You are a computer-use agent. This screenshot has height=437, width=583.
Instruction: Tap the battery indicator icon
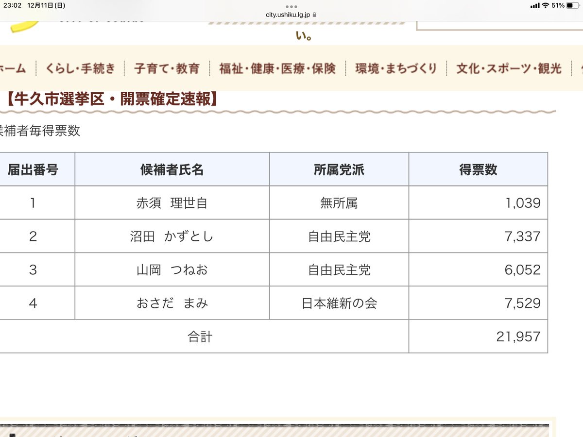(x=572, y=5)
